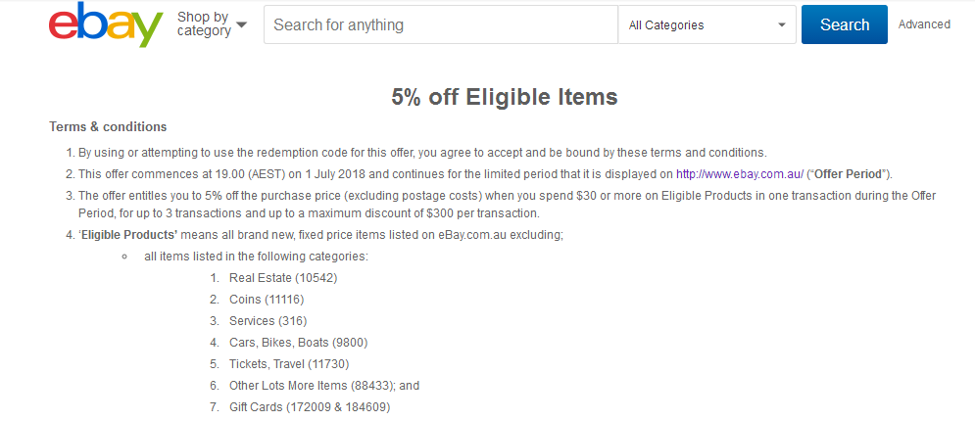This screenshot has height=421, width=975.
Task: Select the Tickets, Travel (11730) entry
Action: point(289,364)
